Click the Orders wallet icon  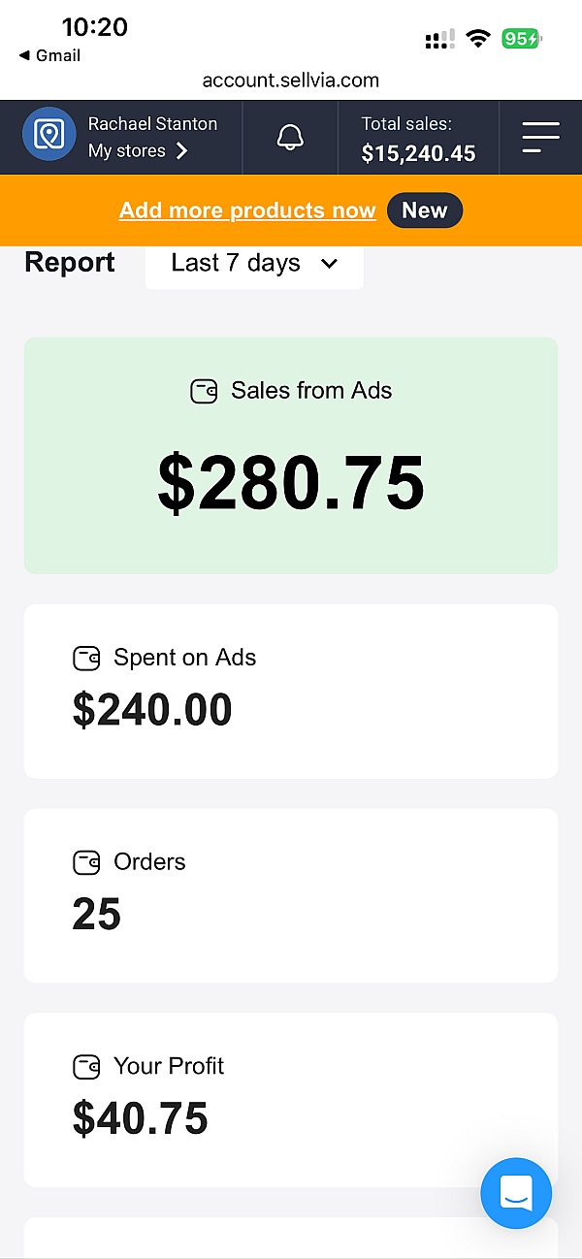click(86, 862)
